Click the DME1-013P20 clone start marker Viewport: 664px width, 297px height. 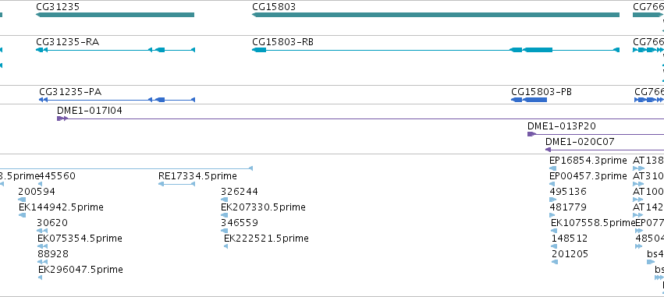531,134
